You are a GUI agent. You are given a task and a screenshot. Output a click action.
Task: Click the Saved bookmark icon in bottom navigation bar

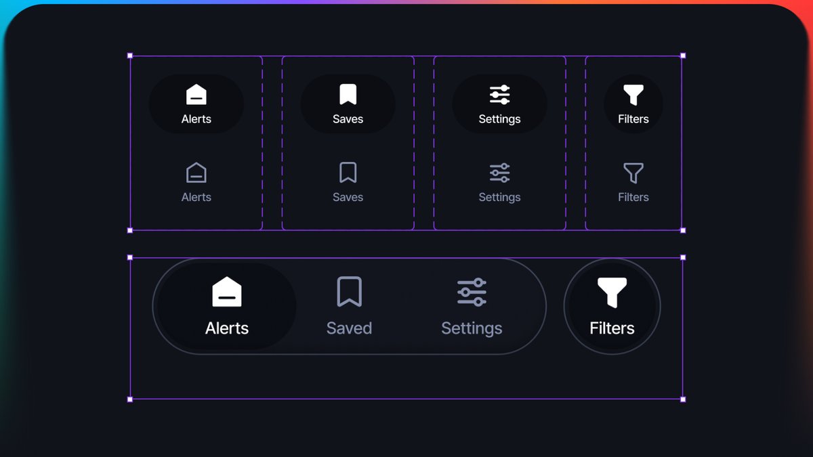(x=350, y=292)
